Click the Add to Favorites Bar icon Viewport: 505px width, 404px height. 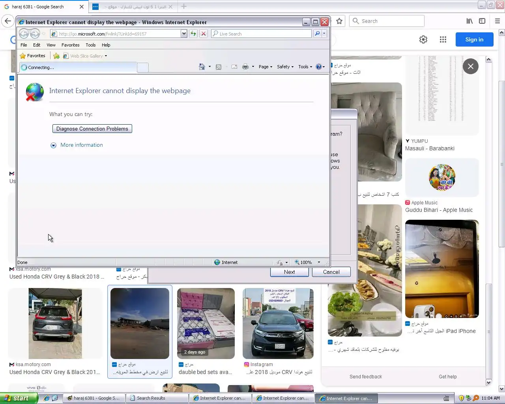pos(56,56)
